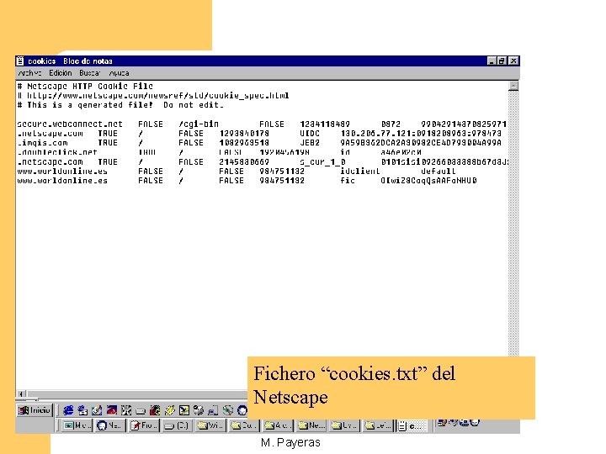
Task: Click the 'UIDC' cookie name
Action: (x=310, y=133)
